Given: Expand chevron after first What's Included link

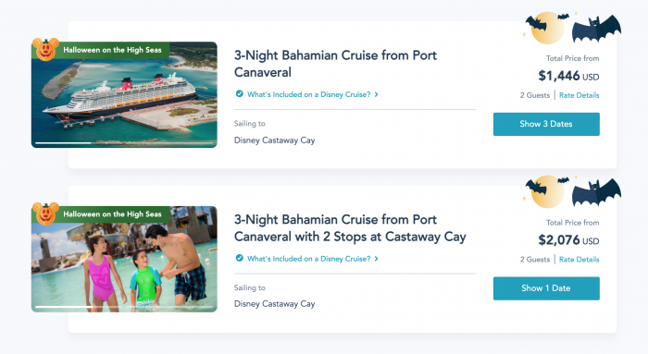Looking at the screenshot, I should pos(376,94).
